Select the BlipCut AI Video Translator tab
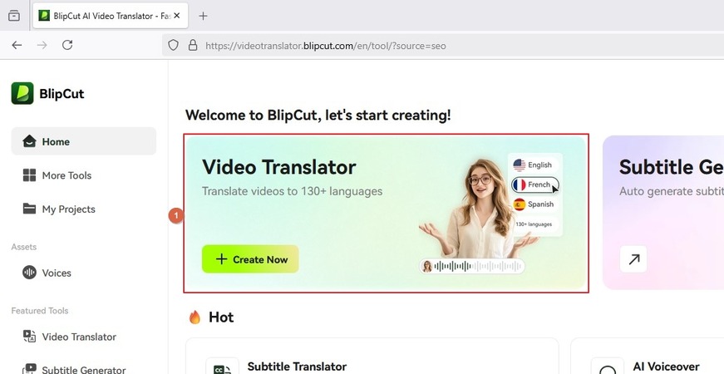Viewport: 724px width, 374px height. (x=111, y=16)
